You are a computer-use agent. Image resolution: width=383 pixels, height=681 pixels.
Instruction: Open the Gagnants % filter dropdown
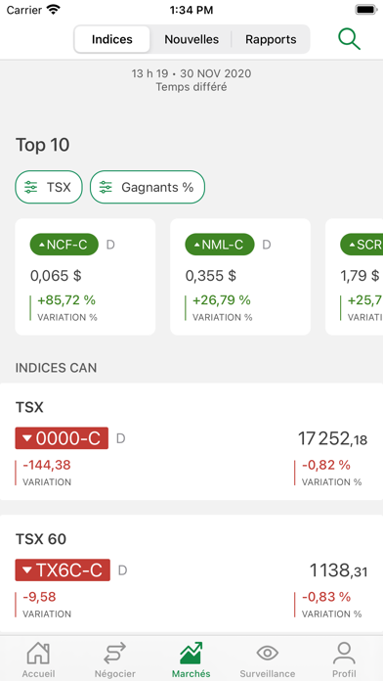[148, 187]
